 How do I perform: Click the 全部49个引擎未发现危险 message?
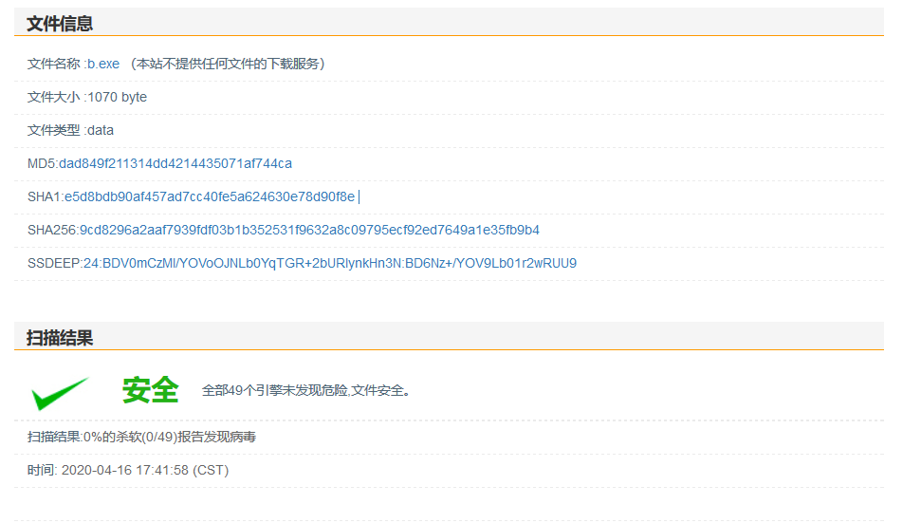[x=306, y=390]
